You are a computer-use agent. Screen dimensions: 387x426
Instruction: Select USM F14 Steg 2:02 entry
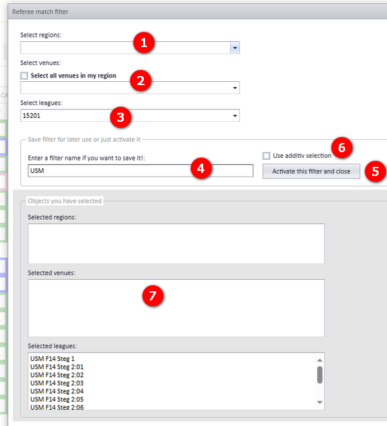click(57, 375)
